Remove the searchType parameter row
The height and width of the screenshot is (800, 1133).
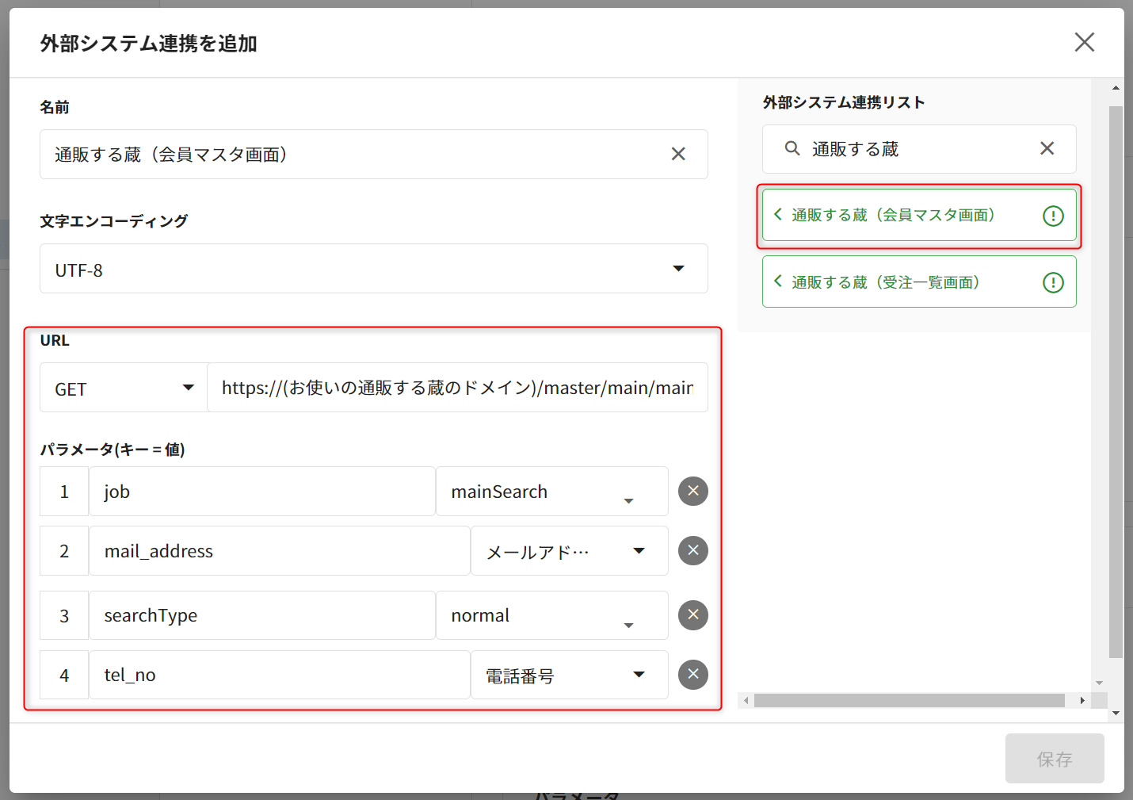point(692,615)
